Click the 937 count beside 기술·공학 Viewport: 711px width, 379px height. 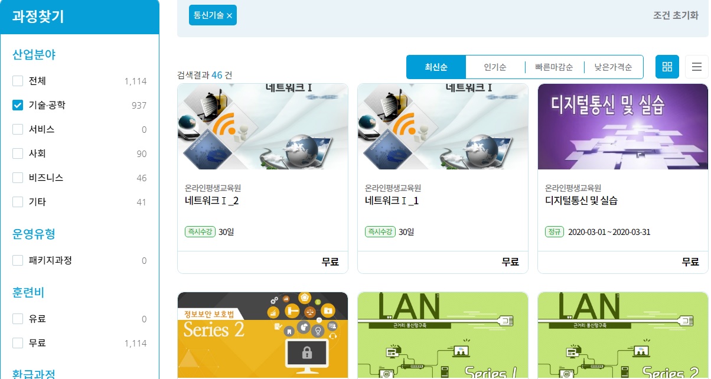tap(139, 106)
